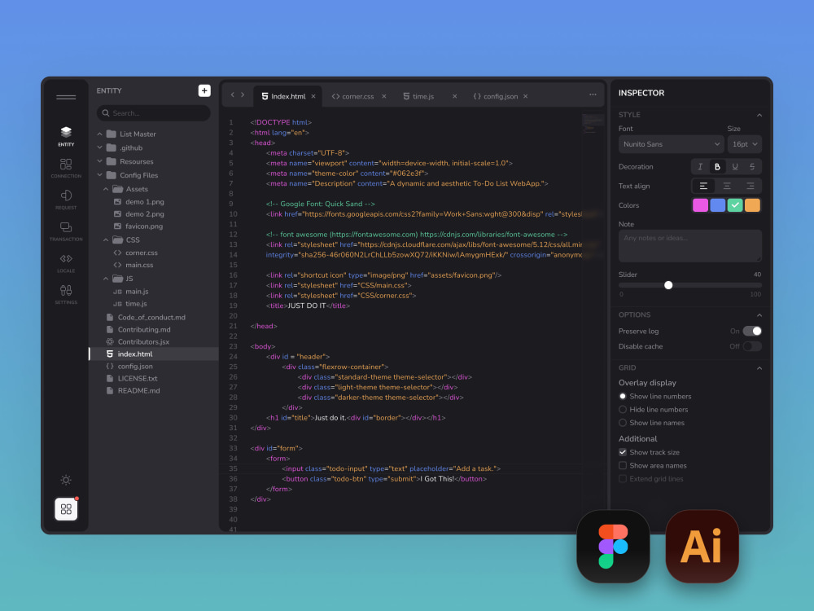Collapse the Config Files folder
Viewport: 814px width, 611px height.
[99, 175]
